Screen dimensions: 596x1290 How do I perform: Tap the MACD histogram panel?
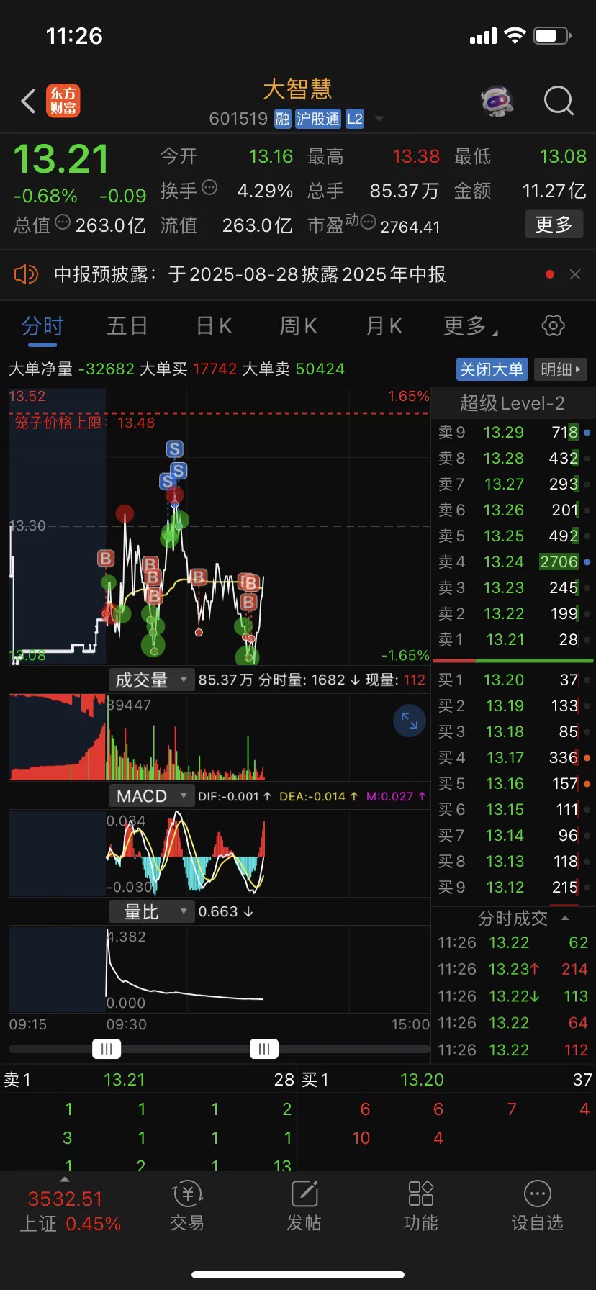coord(220,854)
